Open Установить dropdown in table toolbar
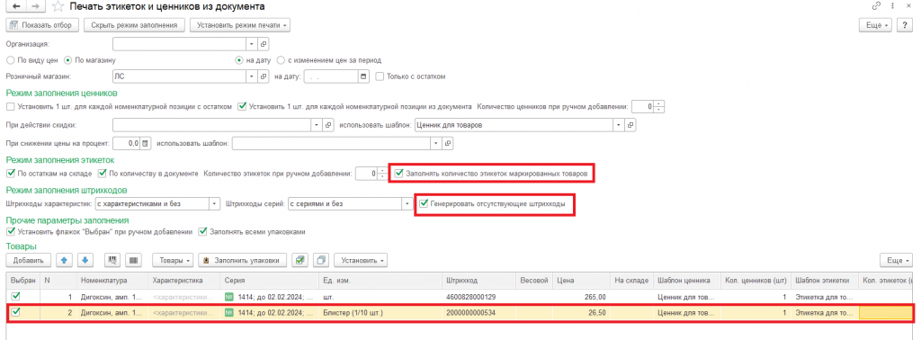 [360, 260]
